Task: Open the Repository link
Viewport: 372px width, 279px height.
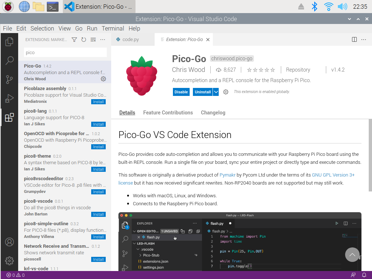Action: click(x=298, y=70)
